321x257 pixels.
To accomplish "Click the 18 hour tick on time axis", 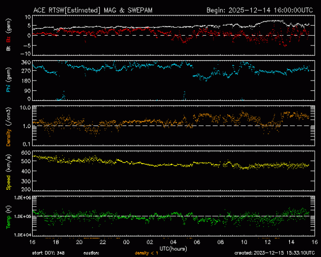I will [56, 242].
